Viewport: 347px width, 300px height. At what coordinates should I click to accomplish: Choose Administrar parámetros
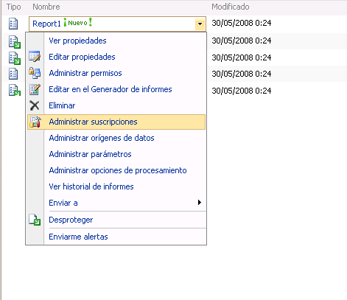tap(90, 154)
